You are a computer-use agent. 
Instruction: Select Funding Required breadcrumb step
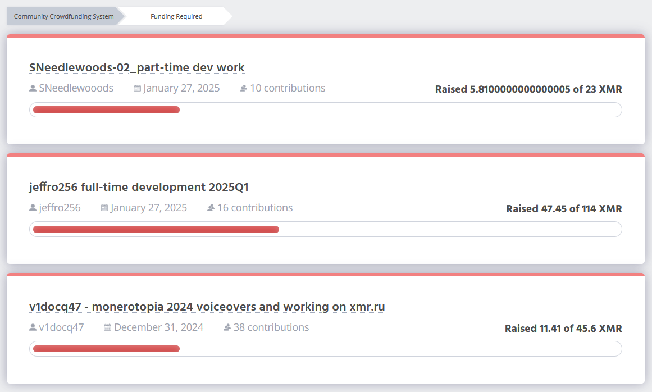coord(176,16)
